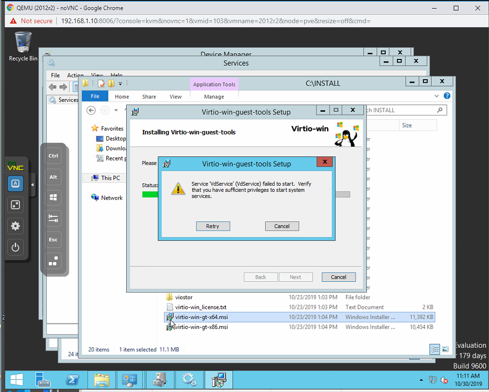Click Retry in the error dialog

click(213, 226)
